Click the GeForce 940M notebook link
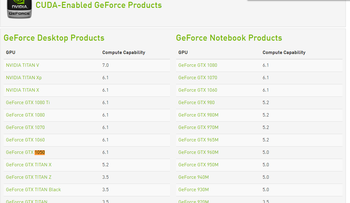 [193, 177]
